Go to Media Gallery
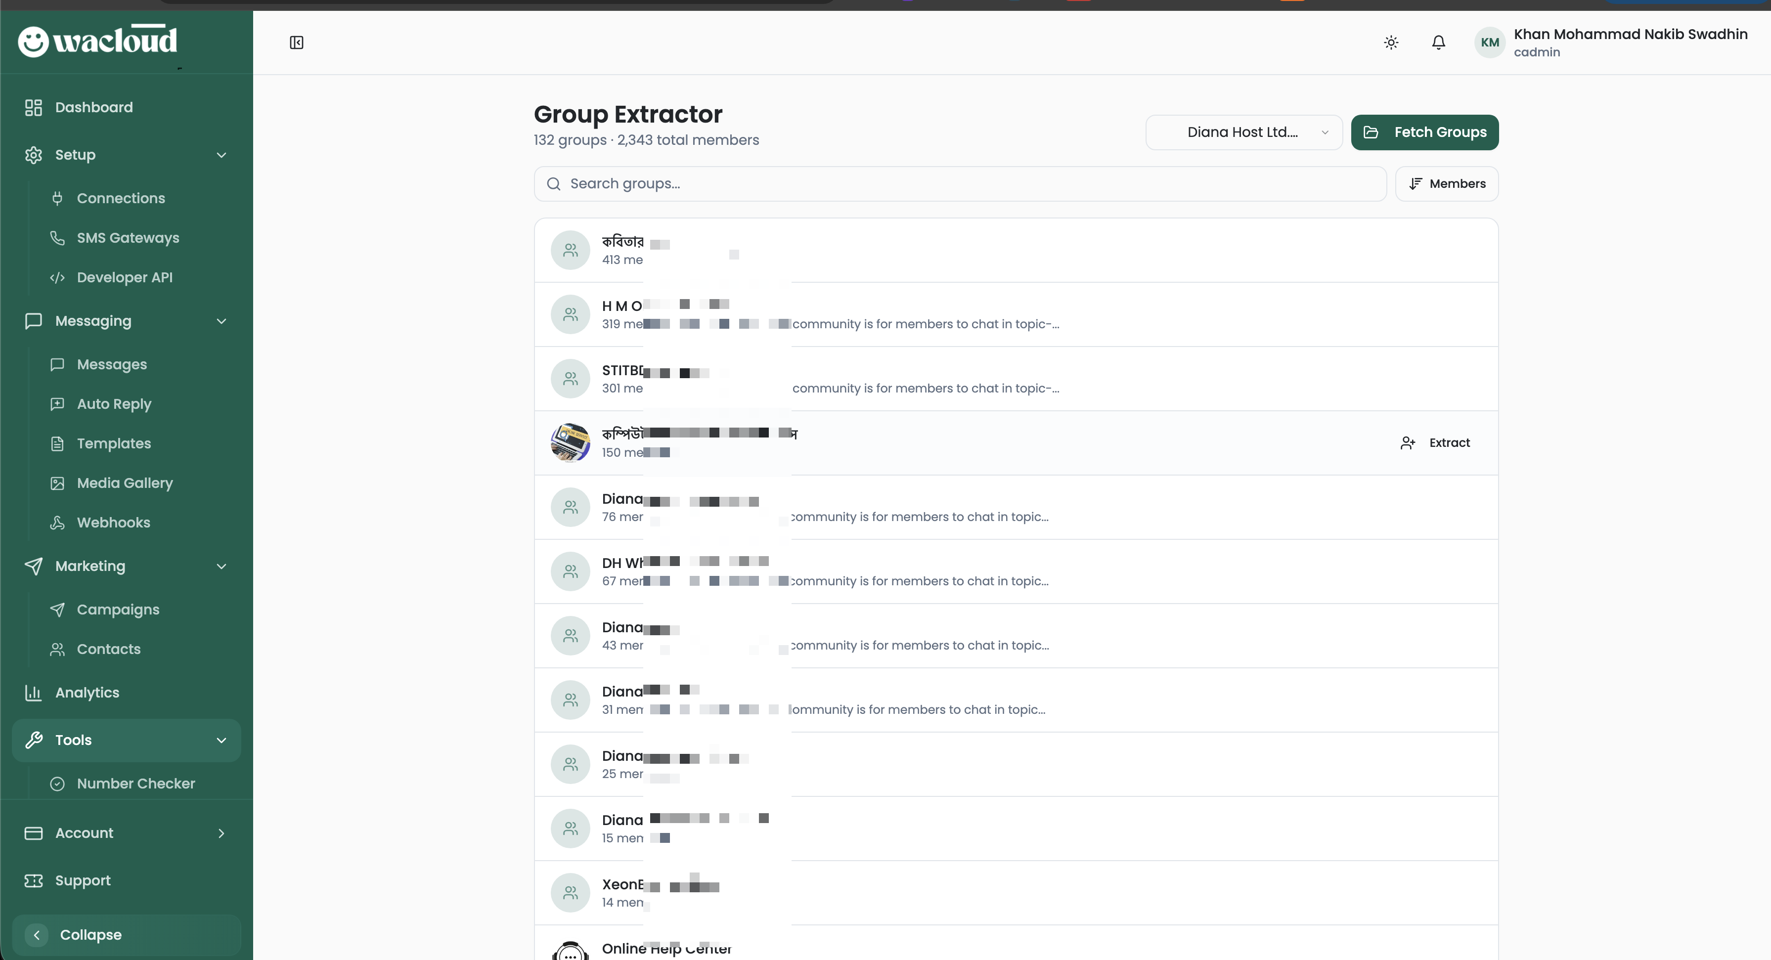 pyautogui.click(x=125, y=483)
